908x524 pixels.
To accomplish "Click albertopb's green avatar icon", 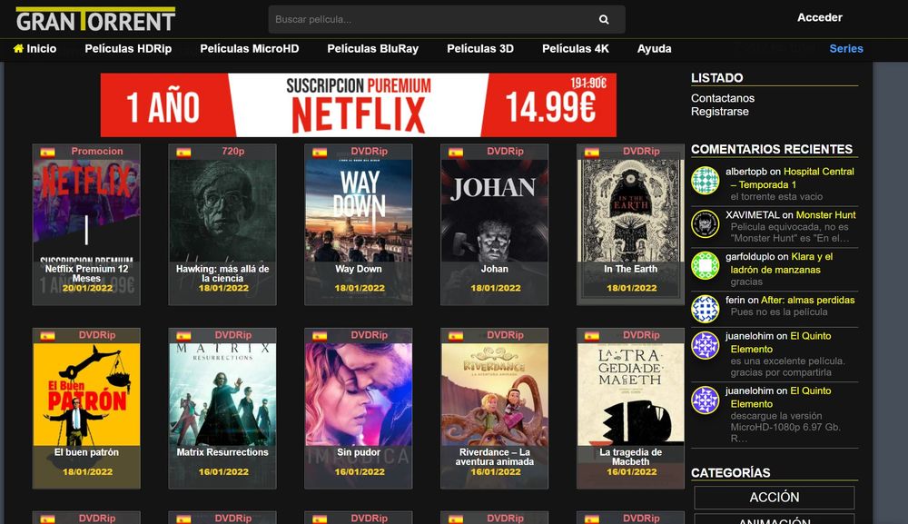I will (x=706, y=180).
